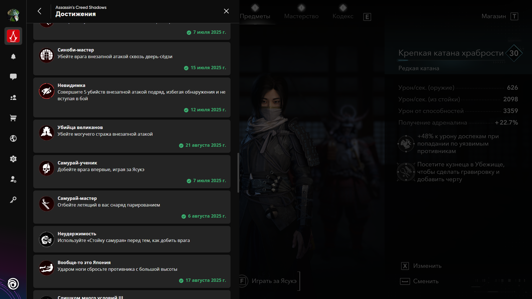The image size is (532, 299).
Task: Open the friends icon in sidebar
Action: [13, 98]
